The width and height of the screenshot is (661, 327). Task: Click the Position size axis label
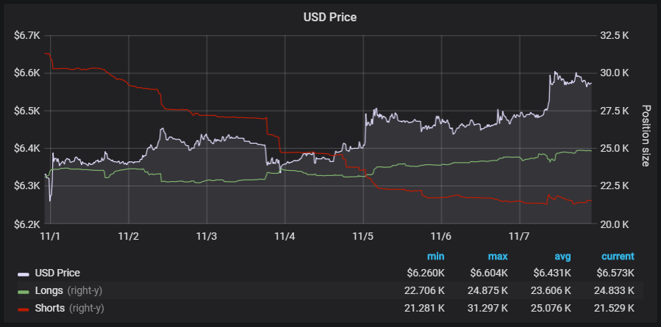click(x=646, y=136)
